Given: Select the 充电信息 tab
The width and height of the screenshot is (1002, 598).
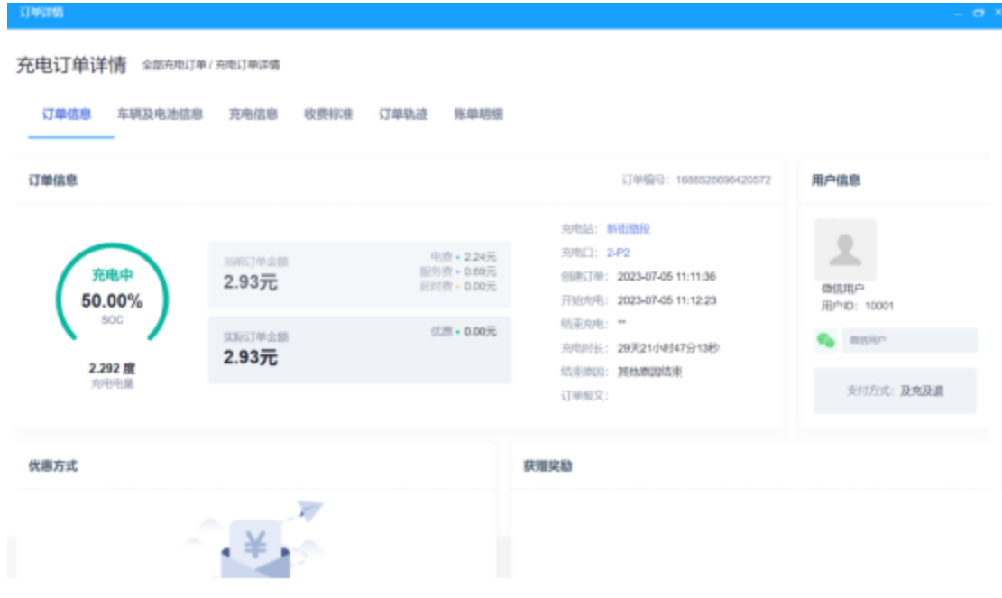Looking at the screenshot, I should tap(253, 115).
